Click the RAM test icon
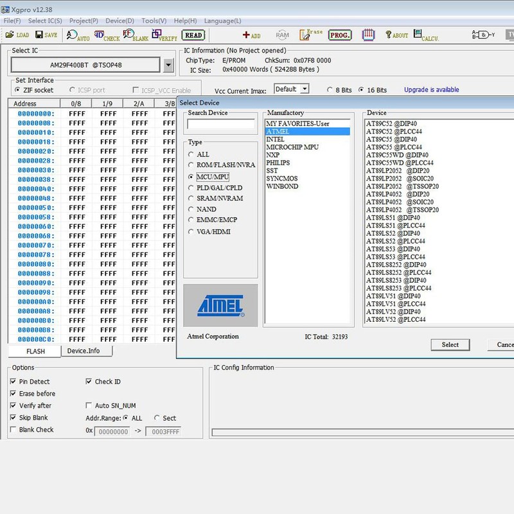 (x=282, y=35)
